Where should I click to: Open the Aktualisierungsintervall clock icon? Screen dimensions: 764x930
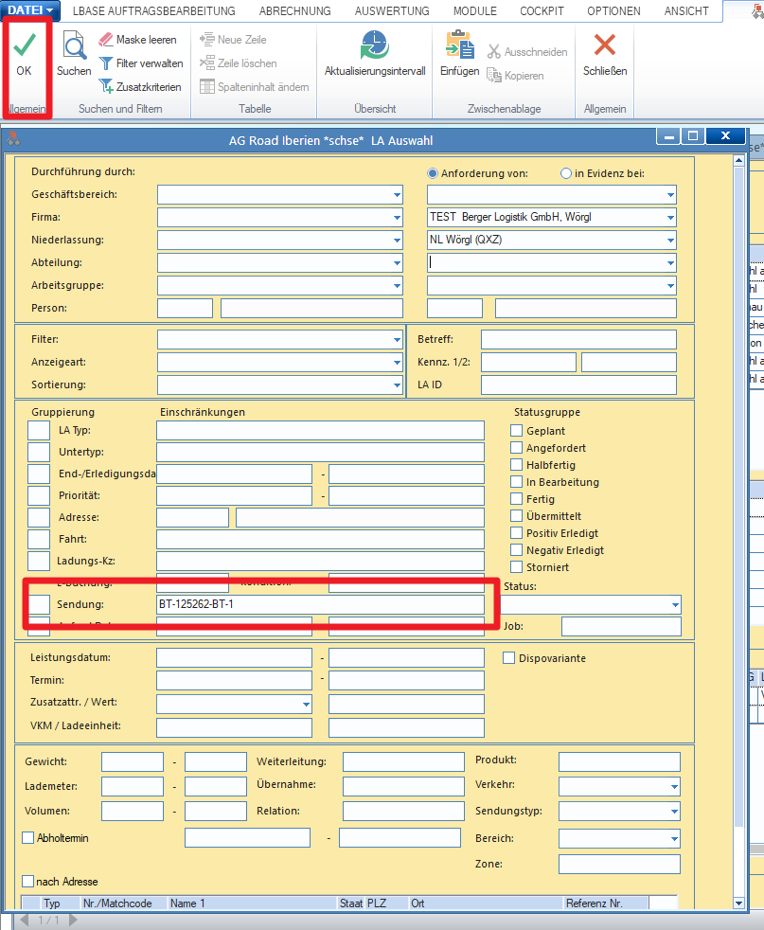(x=375, y=45)
